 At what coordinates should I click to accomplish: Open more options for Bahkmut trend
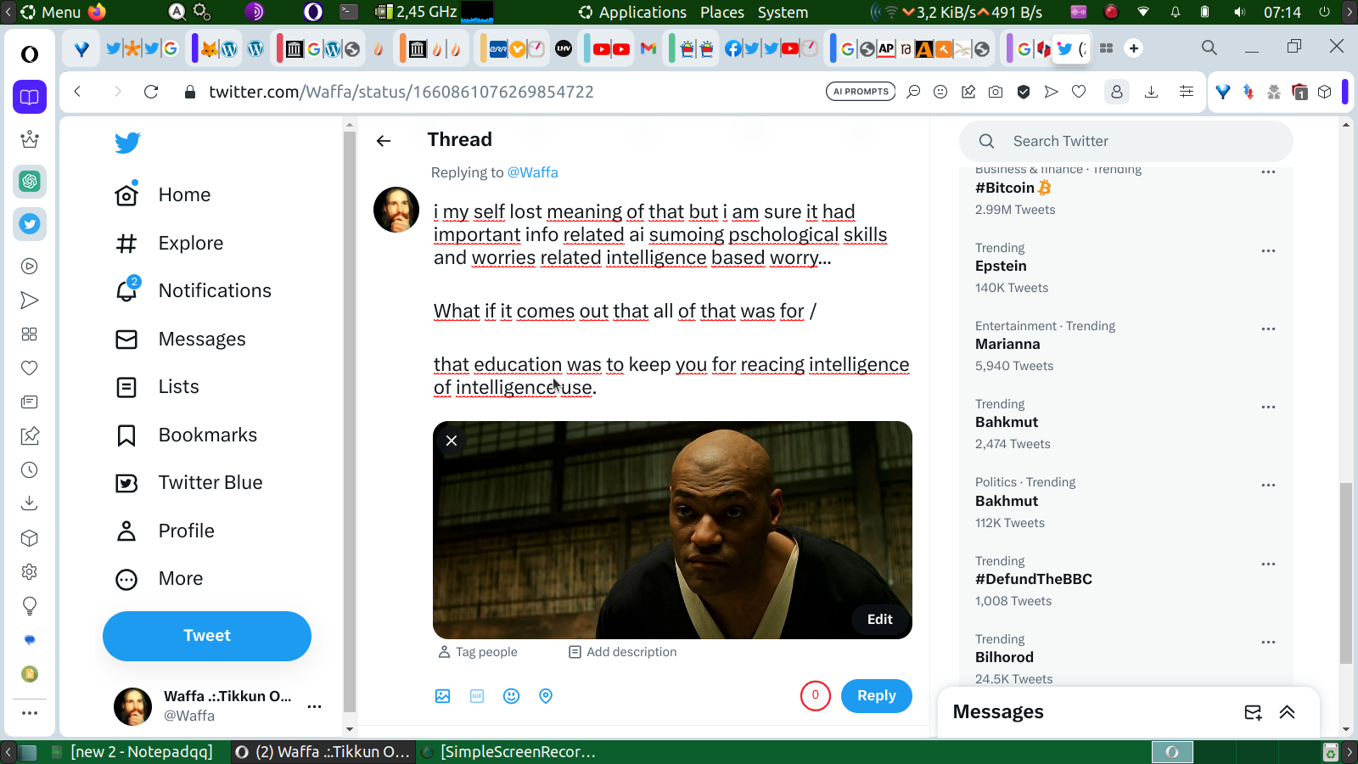pos(1268,407)
